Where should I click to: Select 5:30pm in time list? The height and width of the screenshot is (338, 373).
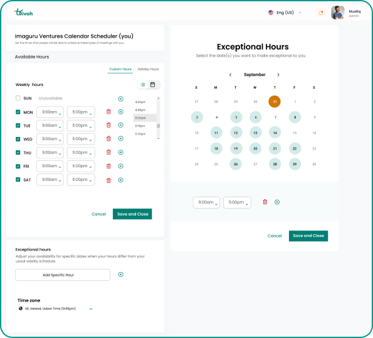pos(140,134)
